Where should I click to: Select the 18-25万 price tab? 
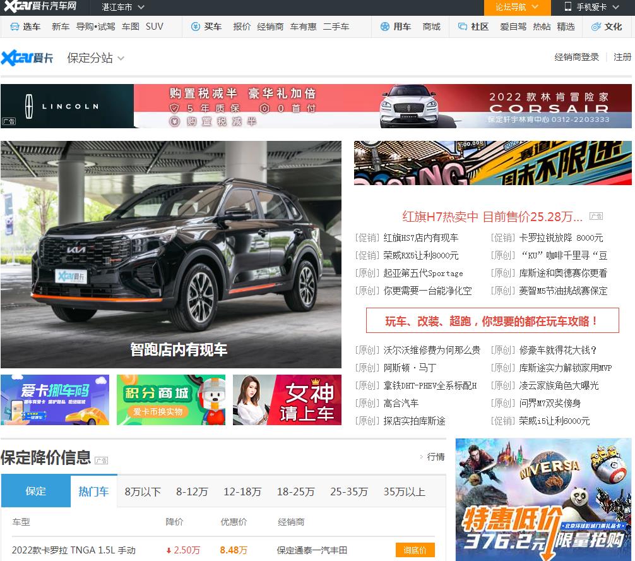click(x=295, y=492)
